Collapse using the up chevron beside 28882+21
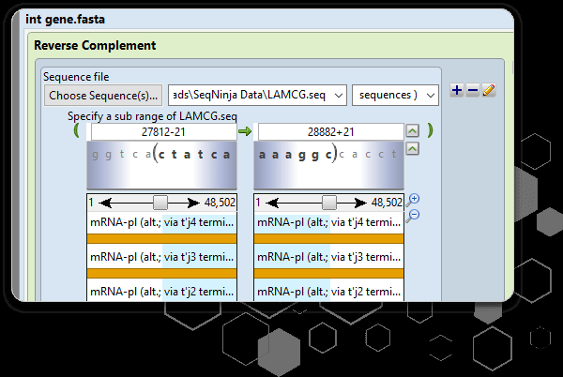Image resolution: width=563 pixels, height=377 pixels. pyautogui.click(x=412, y=131)
